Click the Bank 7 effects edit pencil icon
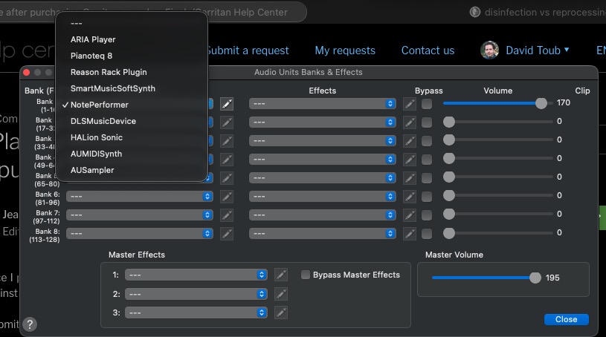606x337 pixels. (410, 214)
